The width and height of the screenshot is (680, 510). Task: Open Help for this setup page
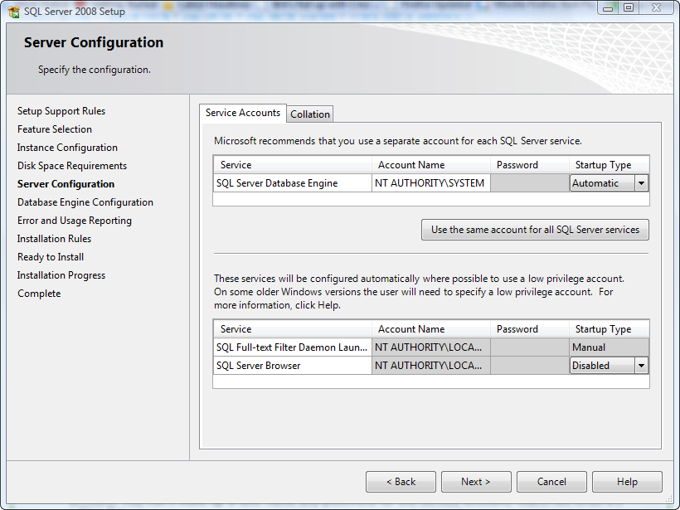pos(627,482)
